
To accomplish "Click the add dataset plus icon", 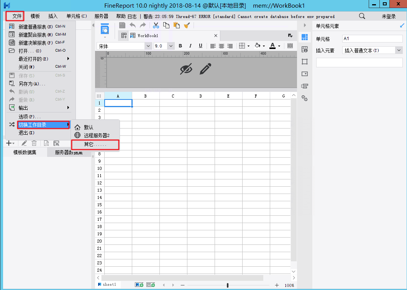I will (10, 143).
